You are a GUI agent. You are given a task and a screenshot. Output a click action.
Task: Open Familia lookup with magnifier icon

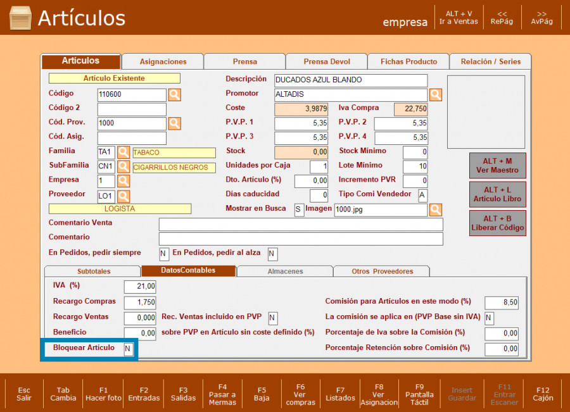(x=123, y=153)
